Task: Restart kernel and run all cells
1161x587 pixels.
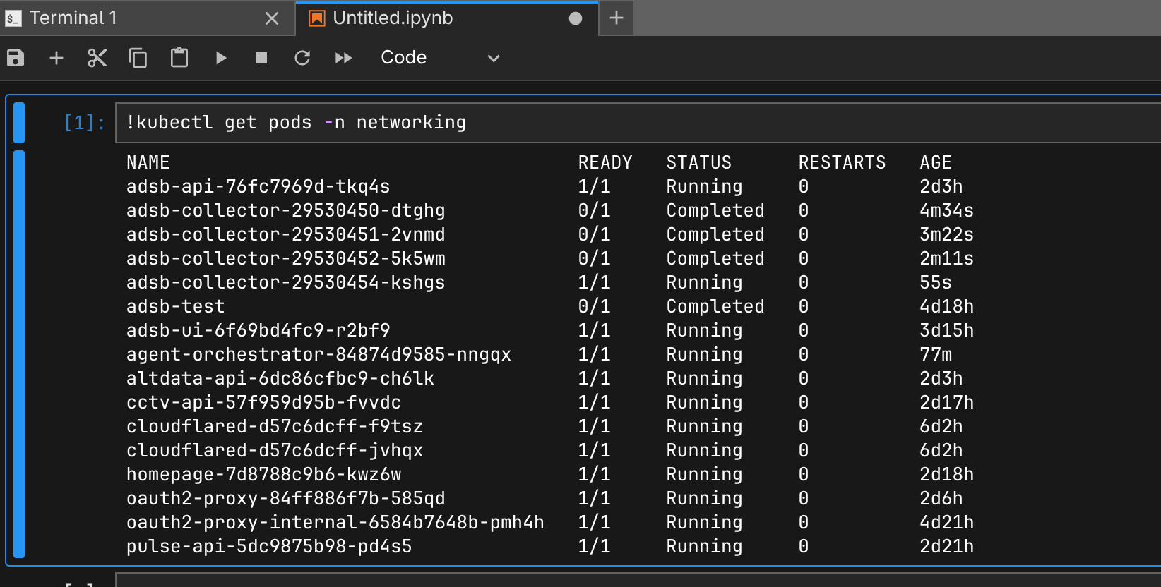Action: pyautogui.click(x=343, y=58)
